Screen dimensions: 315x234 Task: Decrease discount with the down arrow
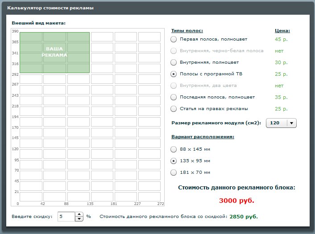click(79, 219)
